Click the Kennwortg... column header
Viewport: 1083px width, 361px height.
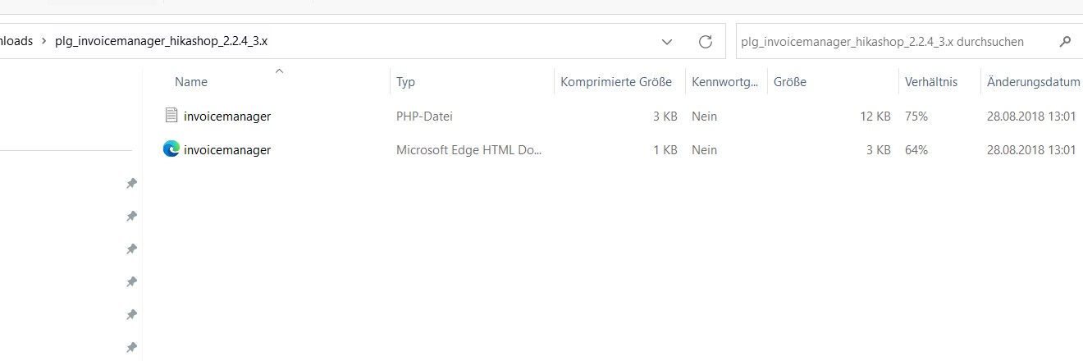tap(724, 82)
